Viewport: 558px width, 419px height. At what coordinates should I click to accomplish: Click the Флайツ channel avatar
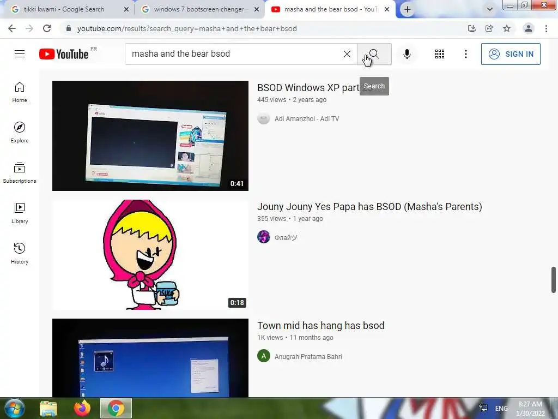pyautogui.click(x=264, y=237)
